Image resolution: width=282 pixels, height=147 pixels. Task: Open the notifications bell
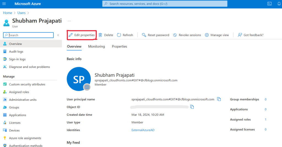(279, 4)
